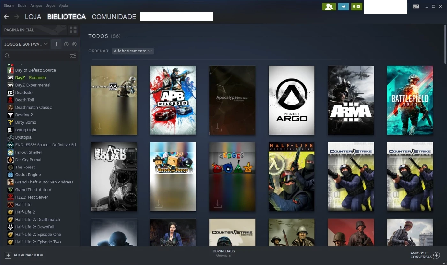Screen dimensions: 447x265
Task: Select Grand Theft Auto: San Andreas
Action: 44,182
